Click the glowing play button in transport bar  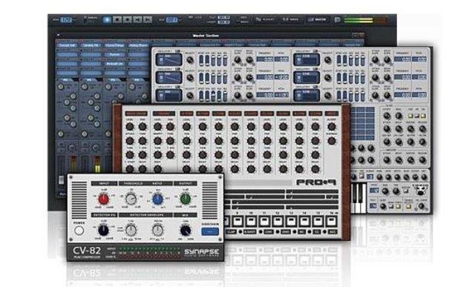(x=107, y=20)
